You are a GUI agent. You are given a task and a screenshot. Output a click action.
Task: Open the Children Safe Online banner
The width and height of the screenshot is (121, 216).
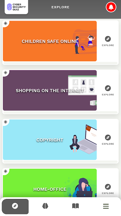(x=50, y=41)
